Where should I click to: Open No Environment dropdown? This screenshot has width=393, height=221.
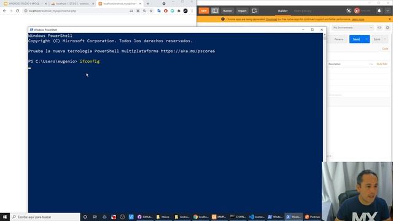(352, 28)
